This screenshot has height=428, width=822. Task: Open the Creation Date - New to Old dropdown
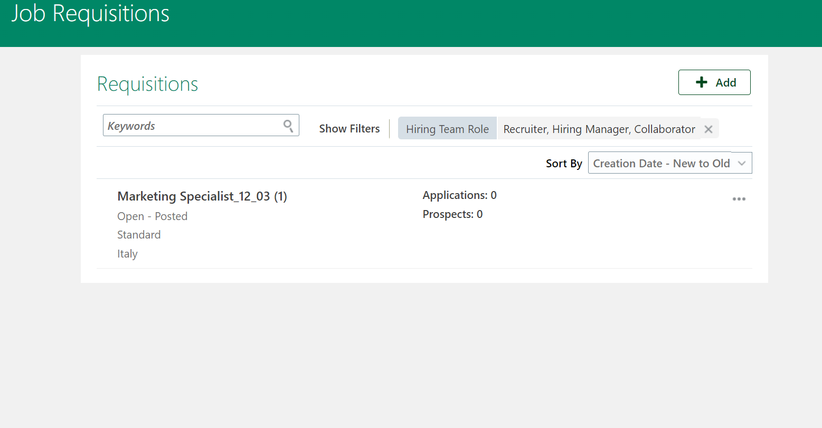pos(669,163)
